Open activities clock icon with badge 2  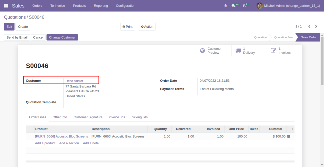[245, 5]
